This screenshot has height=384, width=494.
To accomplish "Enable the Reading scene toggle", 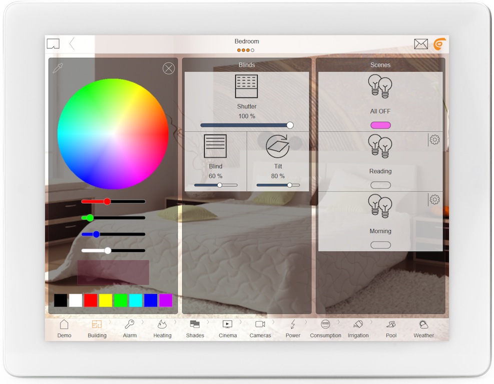I will (x=380, y=185).
